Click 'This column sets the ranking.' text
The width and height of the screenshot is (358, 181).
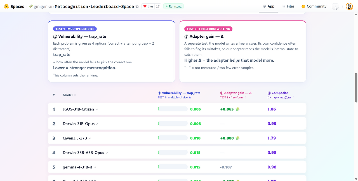click(x=76, y=75)
